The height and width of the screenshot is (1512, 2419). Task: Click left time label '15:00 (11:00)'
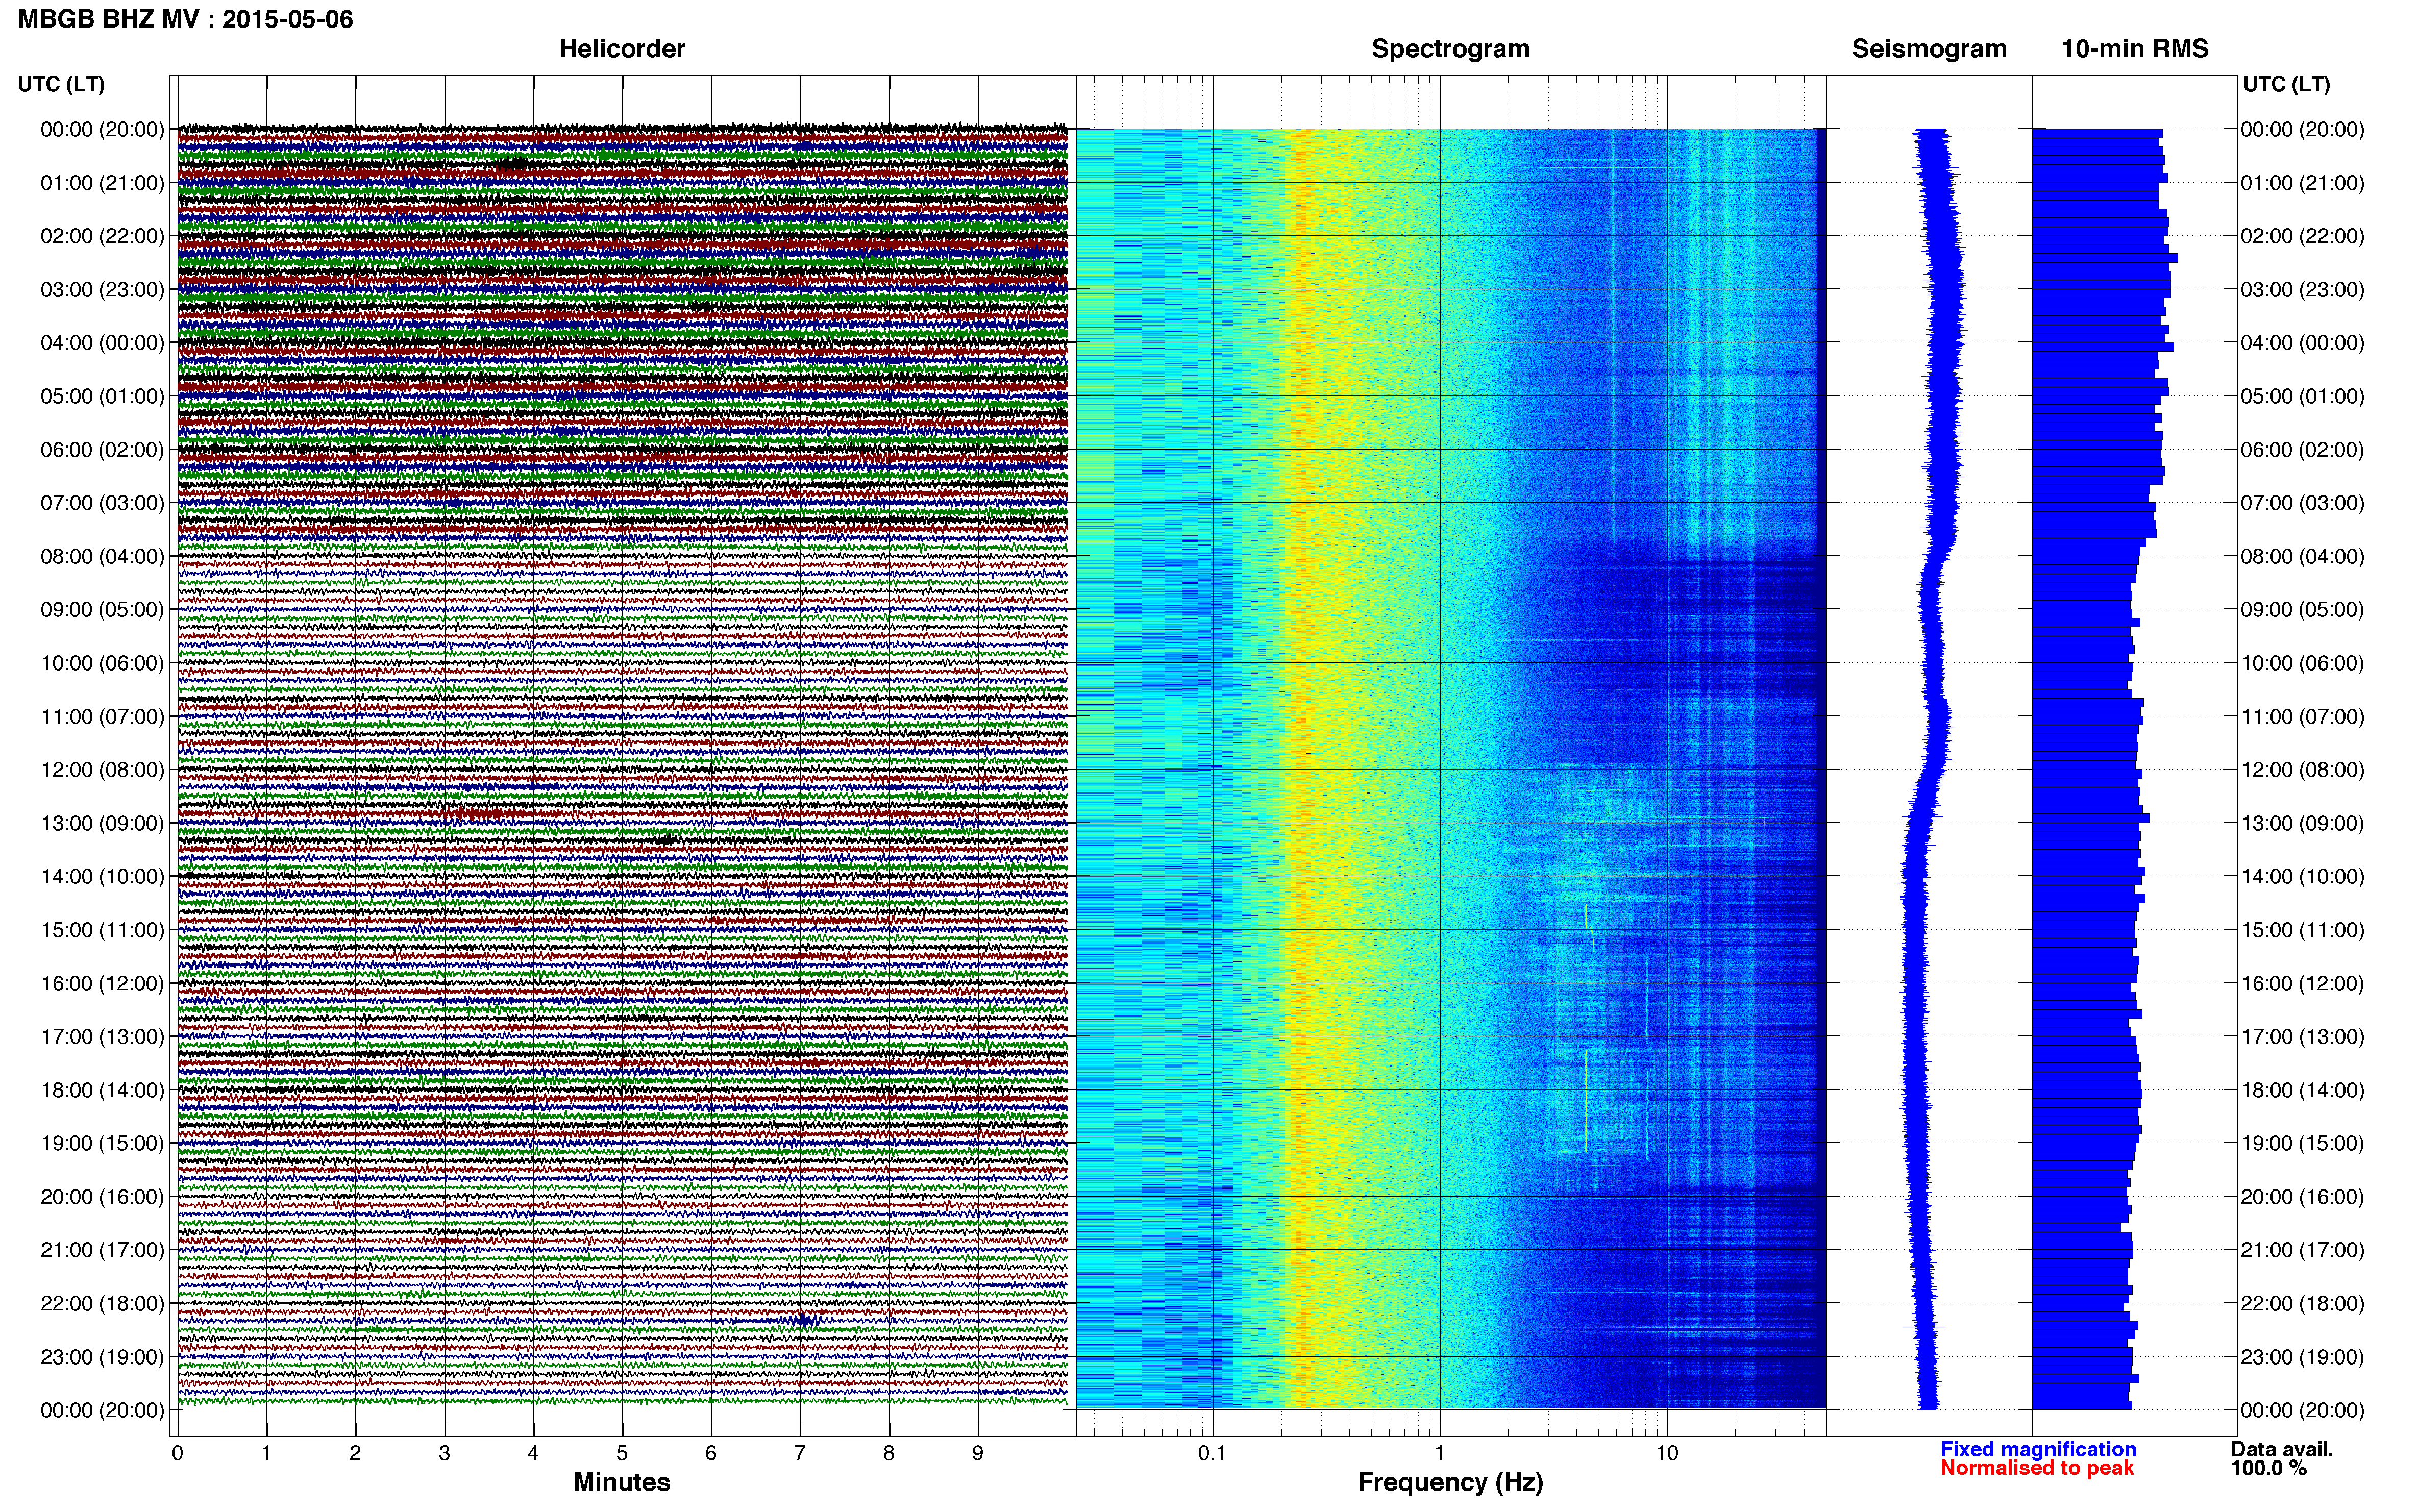pos(102,929)
